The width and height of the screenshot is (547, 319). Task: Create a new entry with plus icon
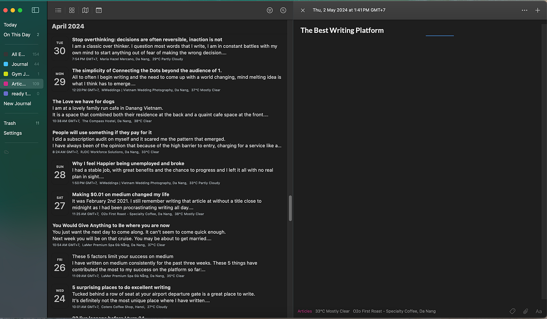537,10
